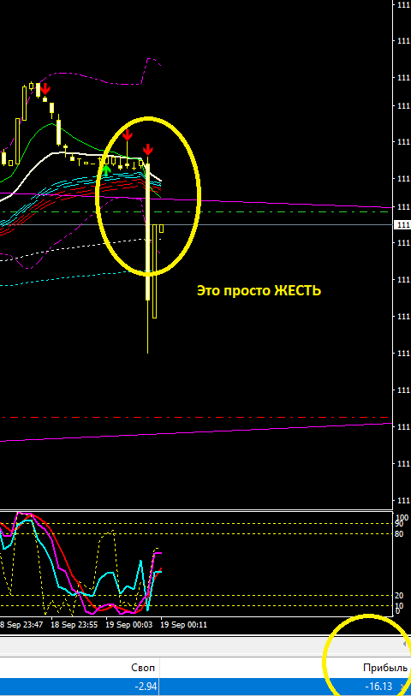Click the 19 Sep 00:03 time label
Image resolution: width=411 pixels, height=696 pixels.
pos(128,625)
